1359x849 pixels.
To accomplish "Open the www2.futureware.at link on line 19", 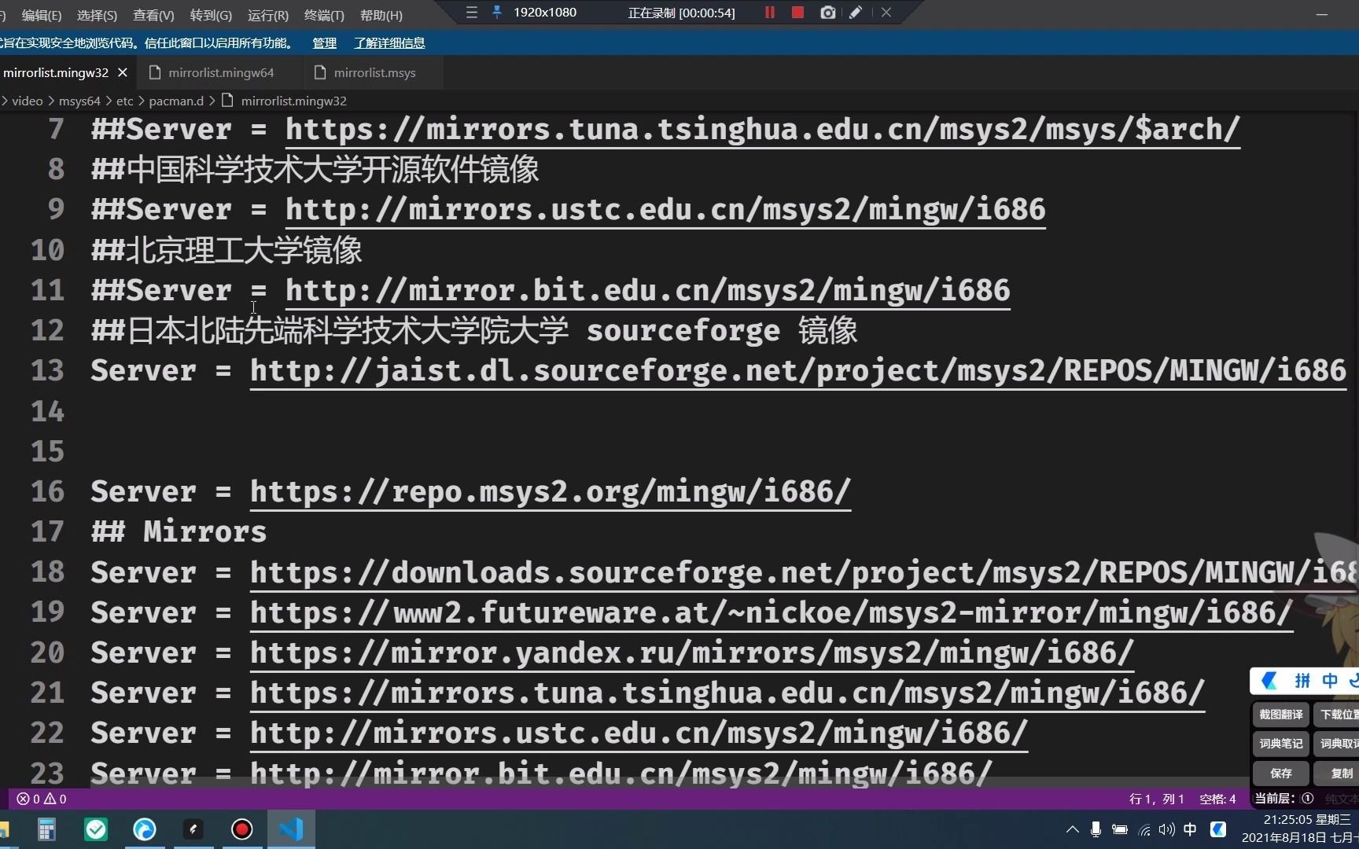I will pos(772,613).
